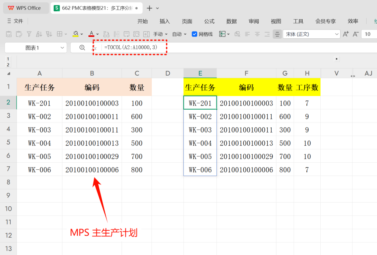Image resolution: width=377 pixels, height=255 pixels.
Task: Open the 会员专享 tab
Action: 325,21
